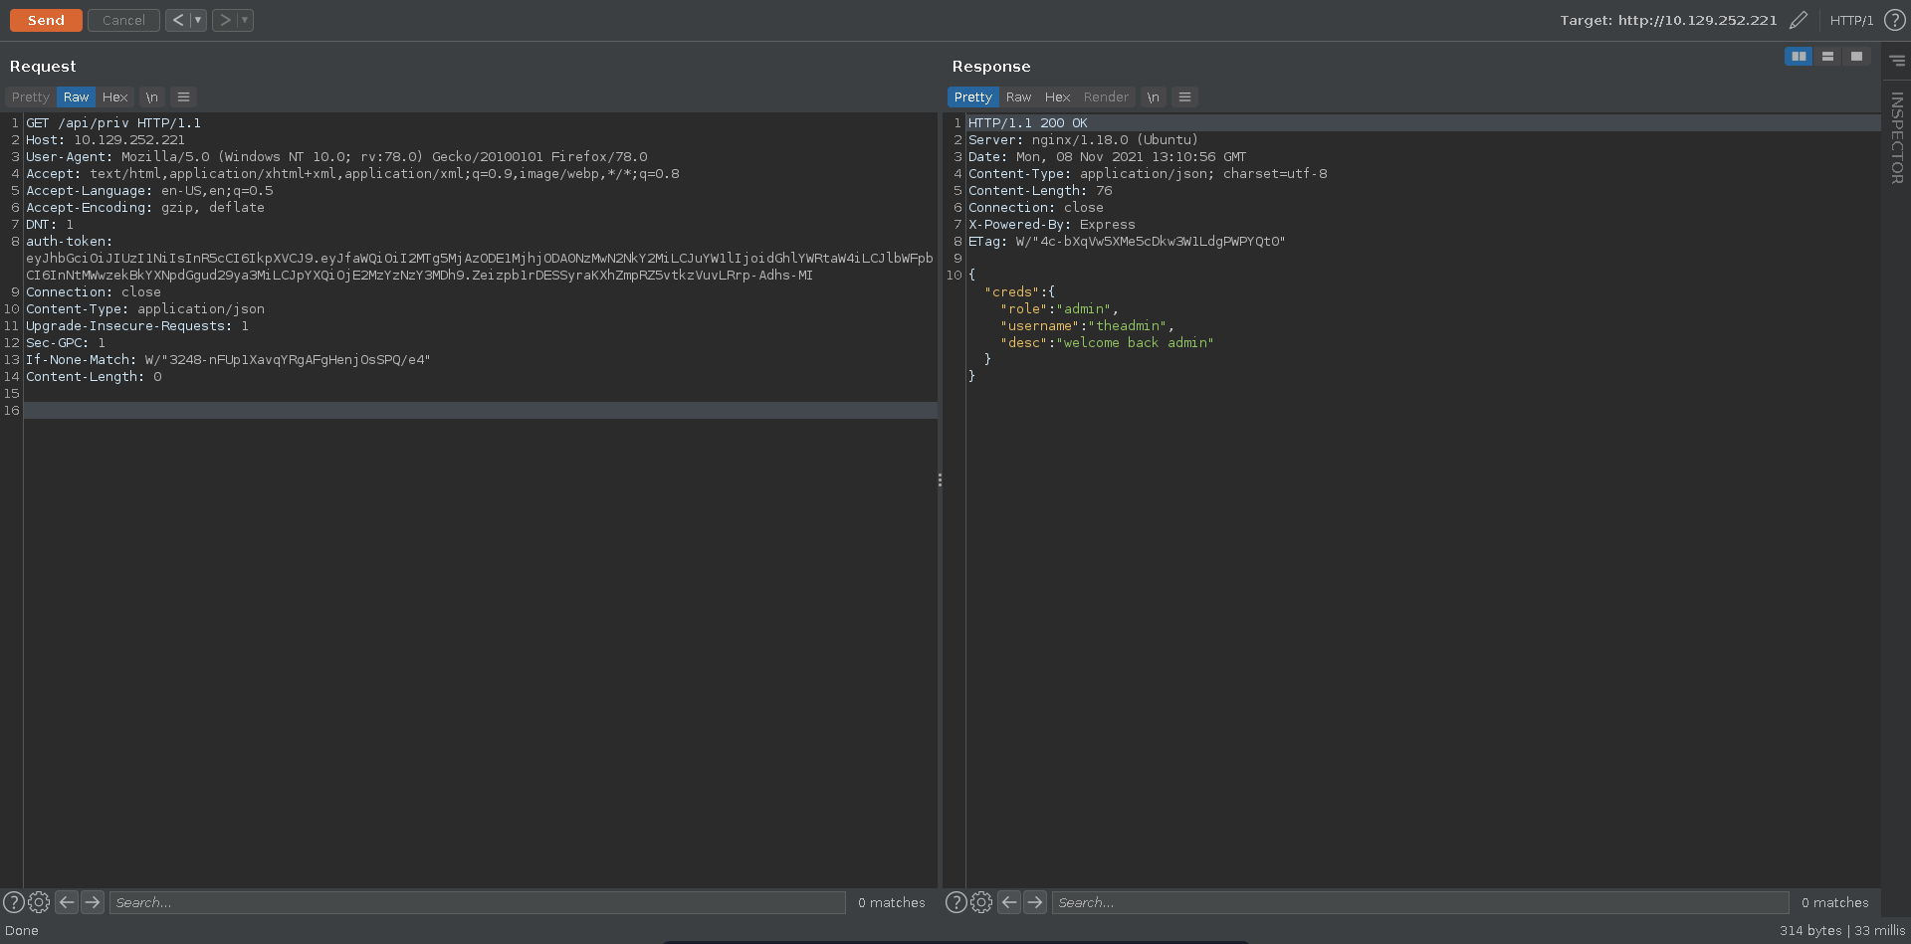Open the request message options menu icon
The width and height of the screenshot is (1911, 944).
pos(183,96)
